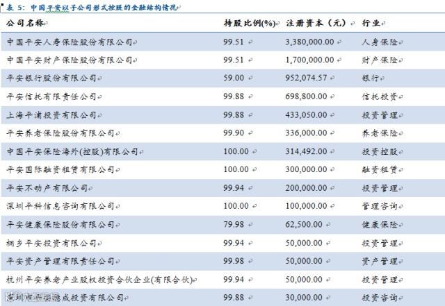Screen dimensions: 445x306
Task: Select the 注册资本（元） column header
Action: [x=317, y=23]
